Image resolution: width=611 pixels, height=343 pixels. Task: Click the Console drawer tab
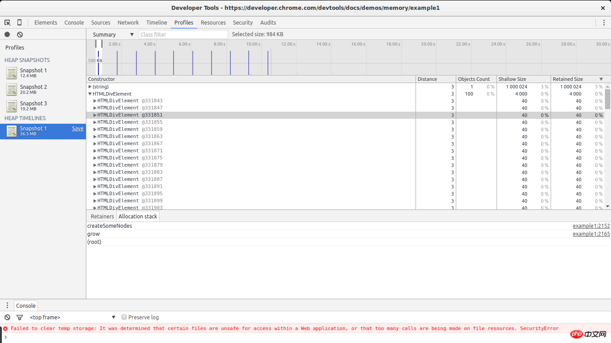[26, 305]
